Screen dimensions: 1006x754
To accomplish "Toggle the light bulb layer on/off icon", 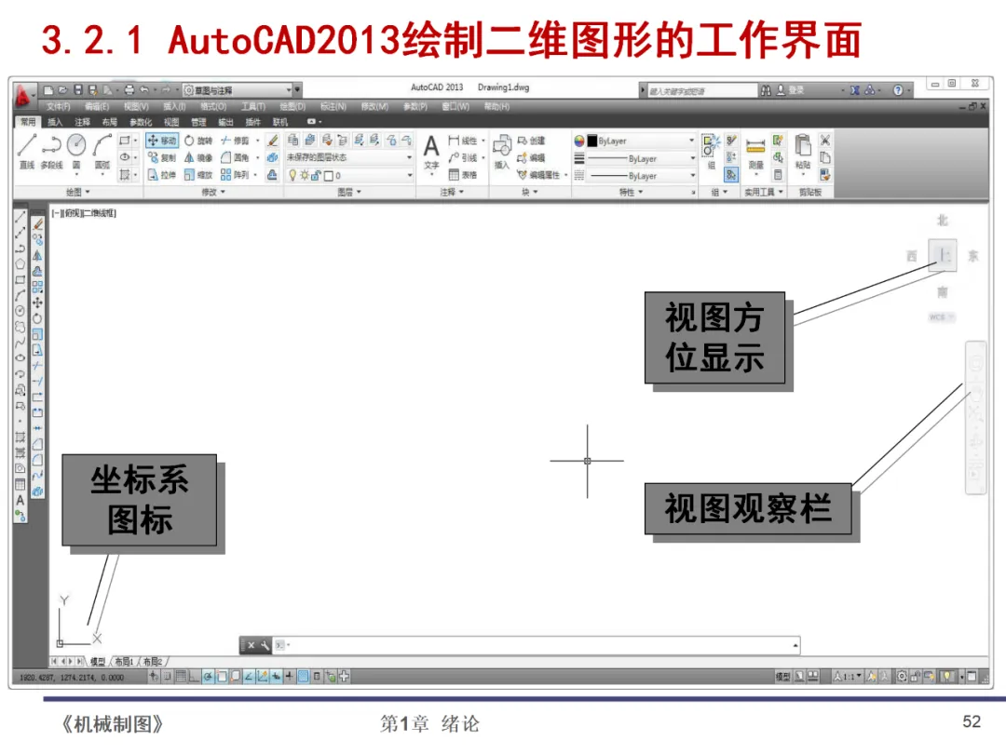I will pos(292,175).
